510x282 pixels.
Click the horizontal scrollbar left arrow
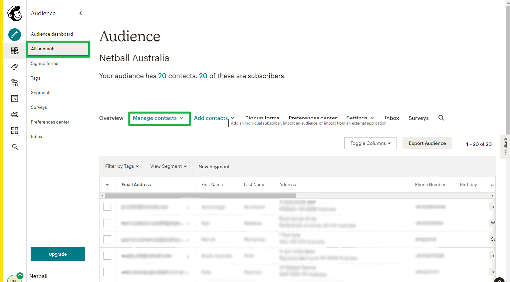[102, 196]
